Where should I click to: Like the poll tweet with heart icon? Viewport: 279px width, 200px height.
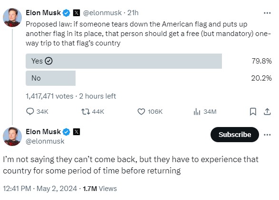click(x=141, y=112)
